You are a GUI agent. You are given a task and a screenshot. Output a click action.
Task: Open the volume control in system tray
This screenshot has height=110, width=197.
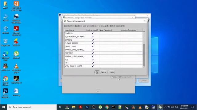point(172,107)
